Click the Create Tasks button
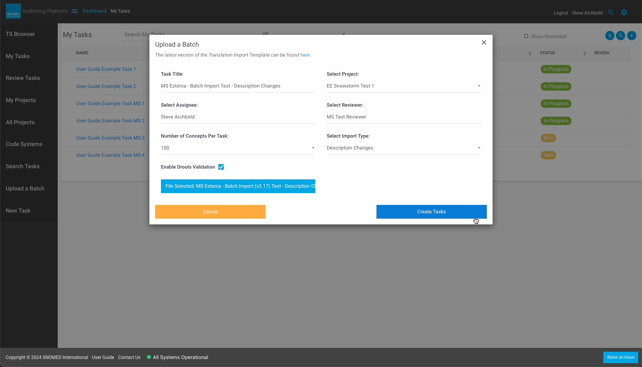This screenshot has width=642, height=367. [431, 212]
